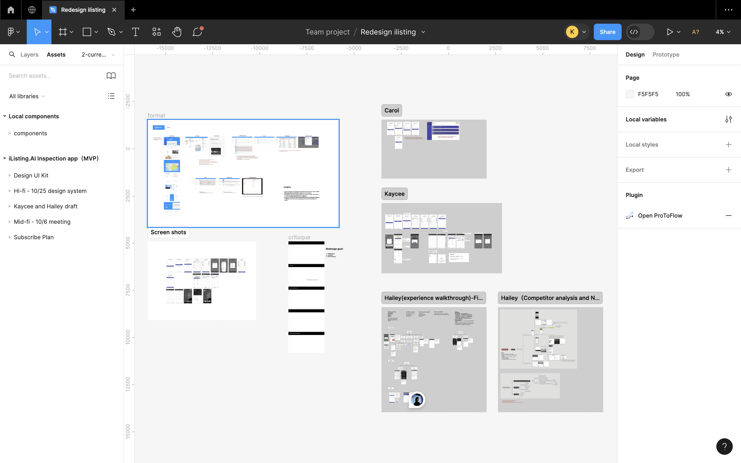This screenshot has height=463, width=741.
Task: Open local variables settings icon
Action: click(728, 119)
